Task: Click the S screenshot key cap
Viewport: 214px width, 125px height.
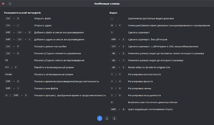Action: [x=112, y=33]
